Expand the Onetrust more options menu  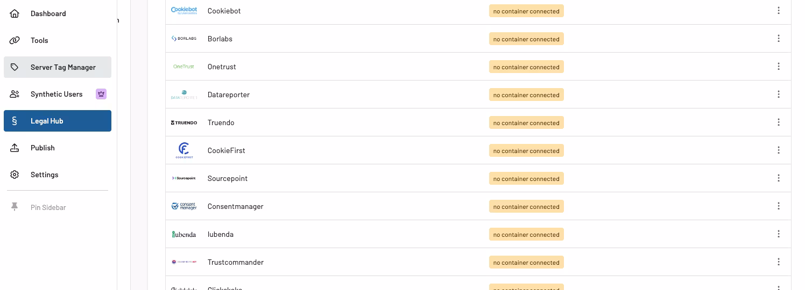pos(778,67)
